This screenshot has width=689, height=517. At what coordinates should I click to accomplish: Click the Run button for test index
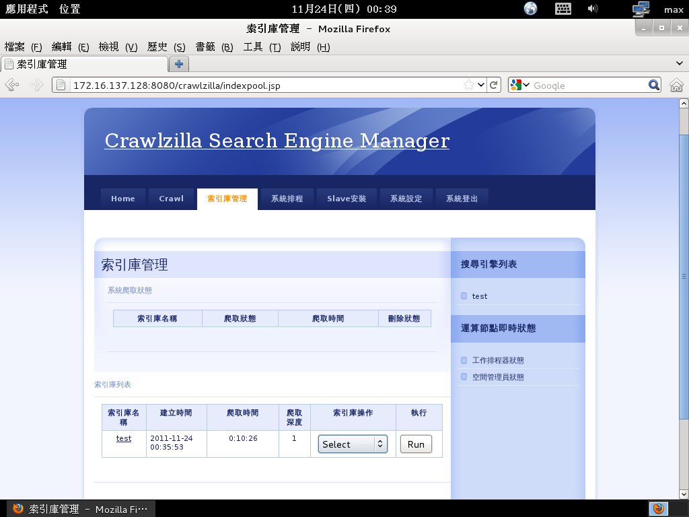tap(416, 444)
